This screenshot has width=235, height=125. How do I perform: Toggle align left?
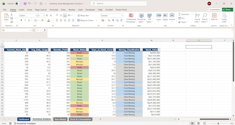tap(57, 20)
